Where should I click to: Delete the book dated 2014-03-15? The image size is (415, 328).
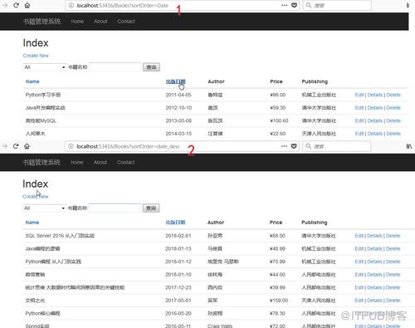click(x=393, y=134)
